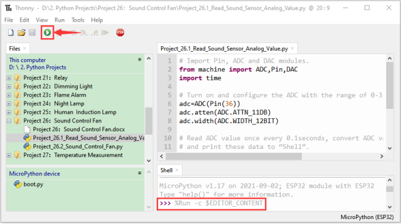
Task: Click the Save floppy disk icon
Action: [x=32, y=33]
